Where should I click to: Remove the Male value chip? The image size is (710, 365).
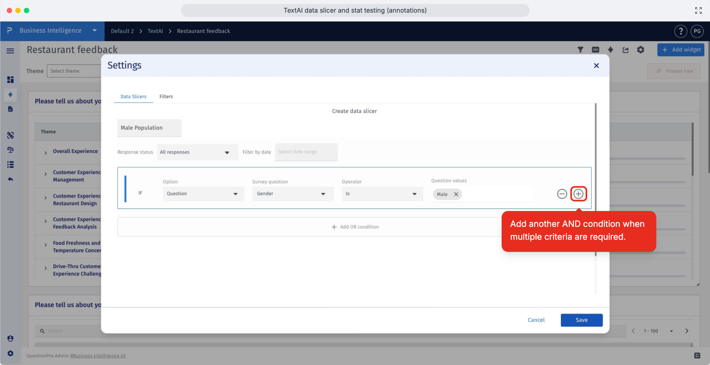click(x=456, y=194)
